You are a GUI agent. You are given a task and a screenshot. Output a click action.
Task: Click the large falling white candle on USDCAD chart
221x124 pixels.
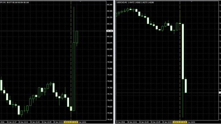click(x=183, y=52)
